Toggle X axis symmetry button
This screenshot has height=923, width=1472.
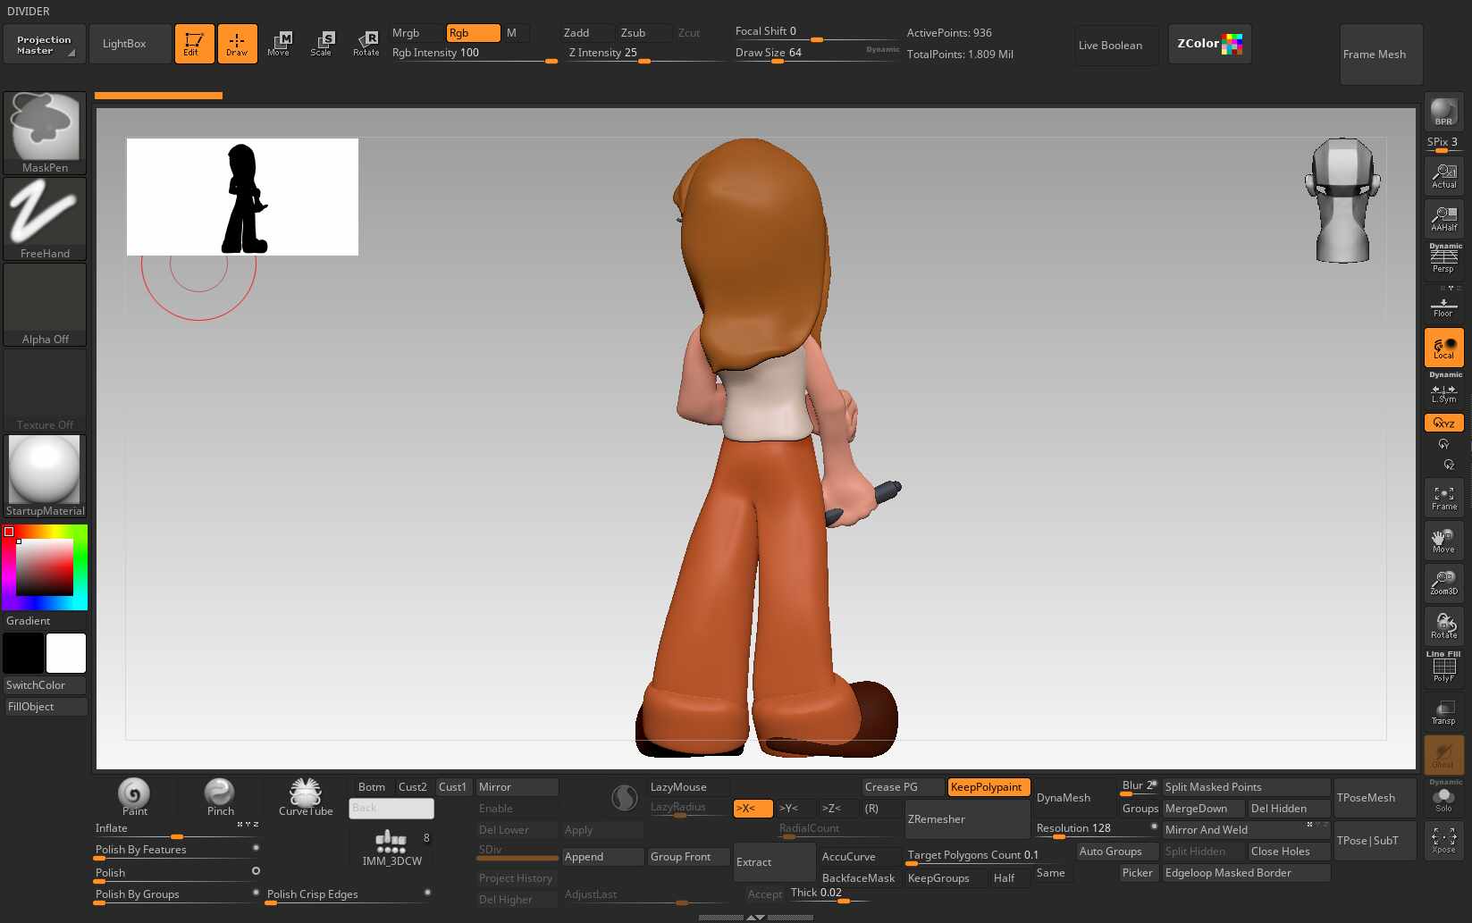tap(753, 809)
